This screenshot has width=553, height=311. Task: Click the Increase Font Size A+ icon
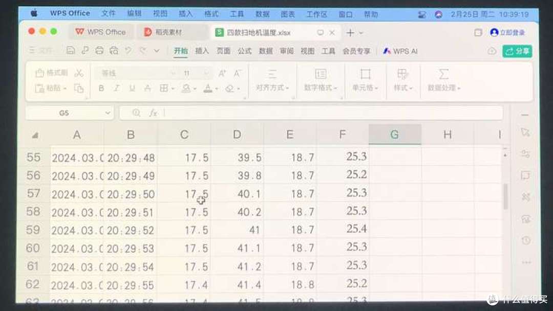pyautogui.click(x=222, y=73)
